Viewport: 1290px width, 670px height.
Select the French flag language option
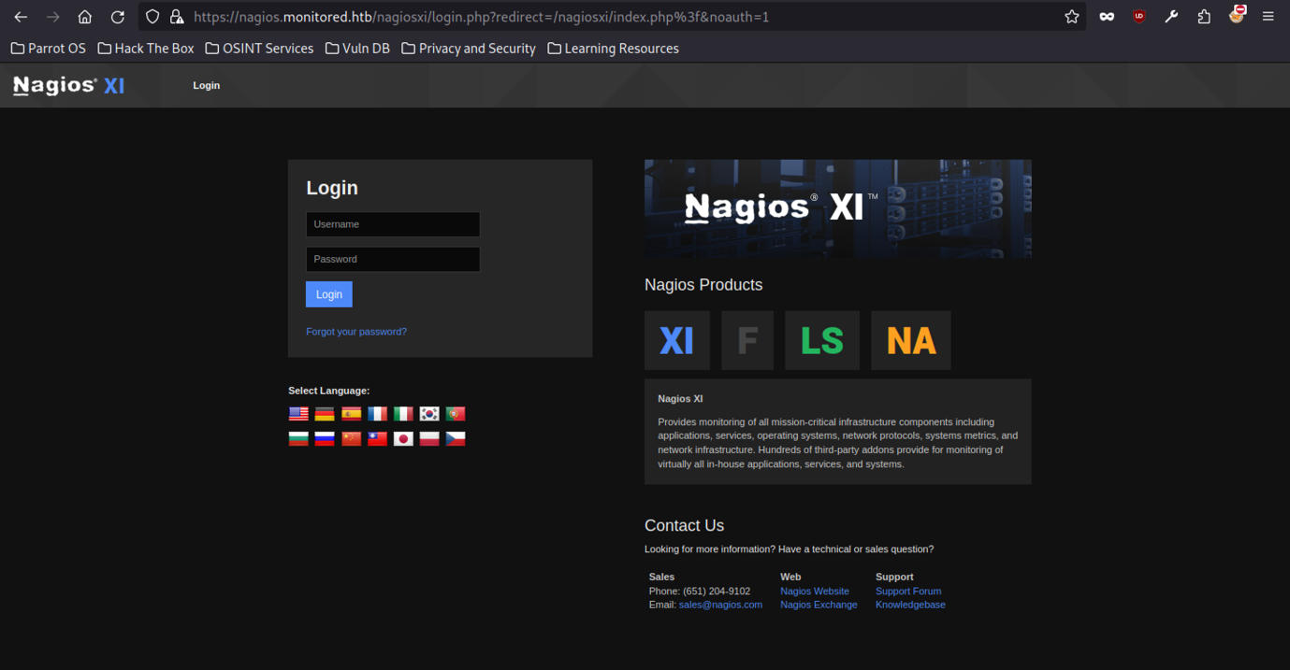(377, 414)
